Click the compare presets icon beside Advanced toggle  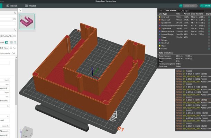pyautogui.click(x=11, y=42)
